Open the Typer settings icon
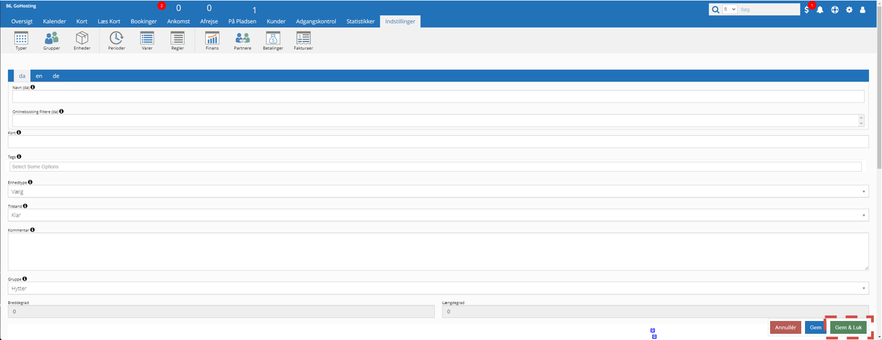Screen dimensions: 882x340 point(21,40)
